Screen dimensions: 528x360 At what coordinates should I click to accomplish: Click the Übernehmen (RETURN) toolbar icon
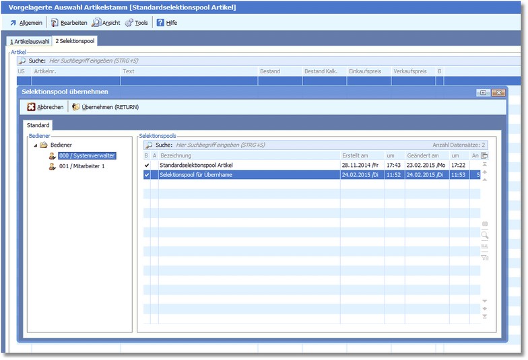(x=76, y=107)
